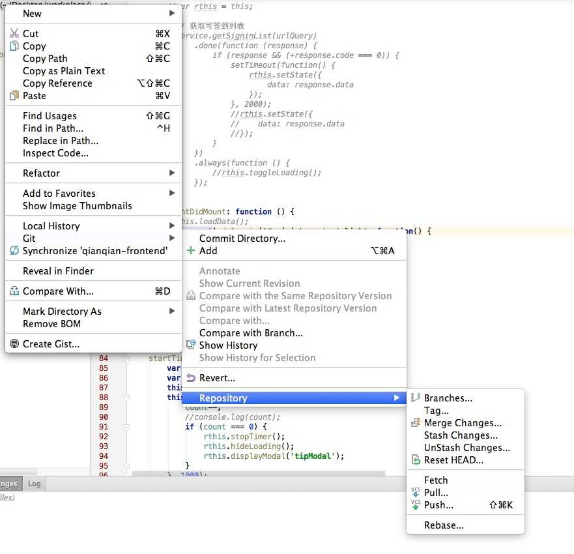The image size is (574, 554).
Task: Click the Merge Changes icon
Action: (x=415, y=422)
